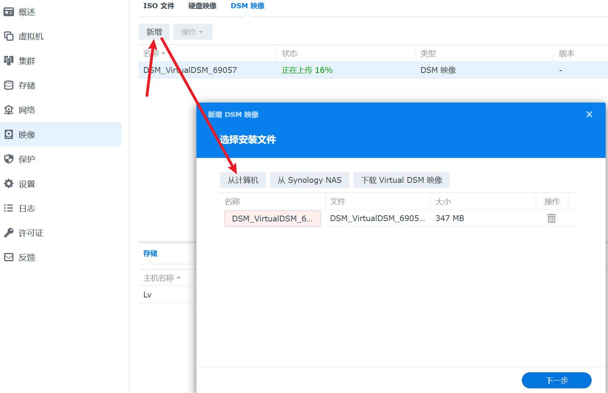Click the DSM 映像 type cell
Viewport: 608px width, 393px height.
(438, 70)
